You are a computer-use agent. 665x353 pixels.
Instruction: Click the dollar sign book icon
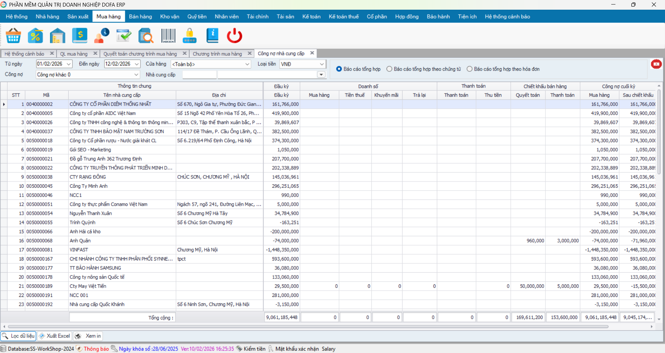[80, 36]
